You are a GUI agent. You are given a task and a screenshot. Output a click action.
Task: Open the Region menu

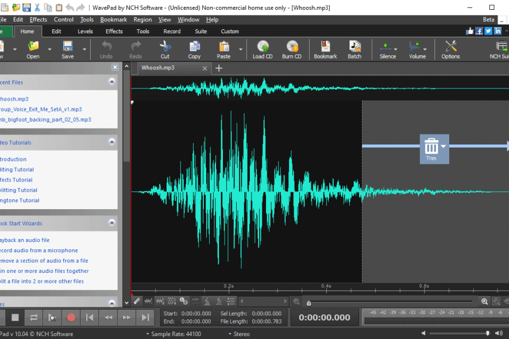point(142,20)
